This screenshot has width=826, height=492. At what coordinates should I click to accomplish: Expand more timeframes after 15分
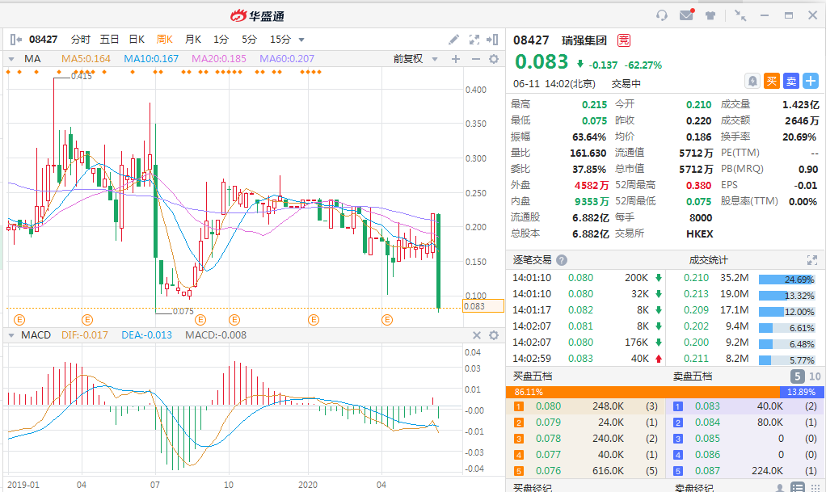pyautogui.click(x=301, y=40)
